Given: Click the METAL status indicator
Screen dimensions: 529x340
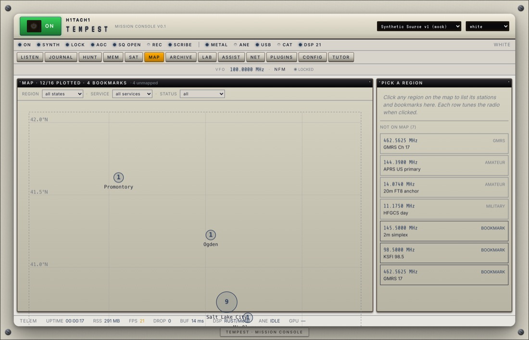Looking at the screenshot, I should tap(216, 45).
